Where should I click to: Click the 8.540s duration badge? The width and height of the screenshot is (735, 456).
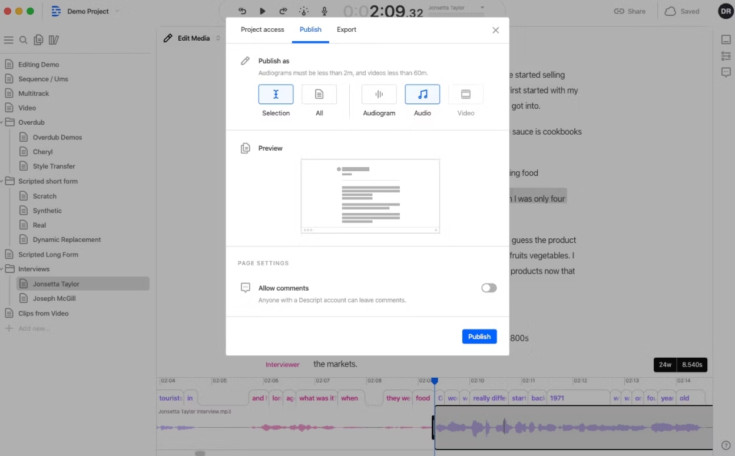(x=692, y=365)
